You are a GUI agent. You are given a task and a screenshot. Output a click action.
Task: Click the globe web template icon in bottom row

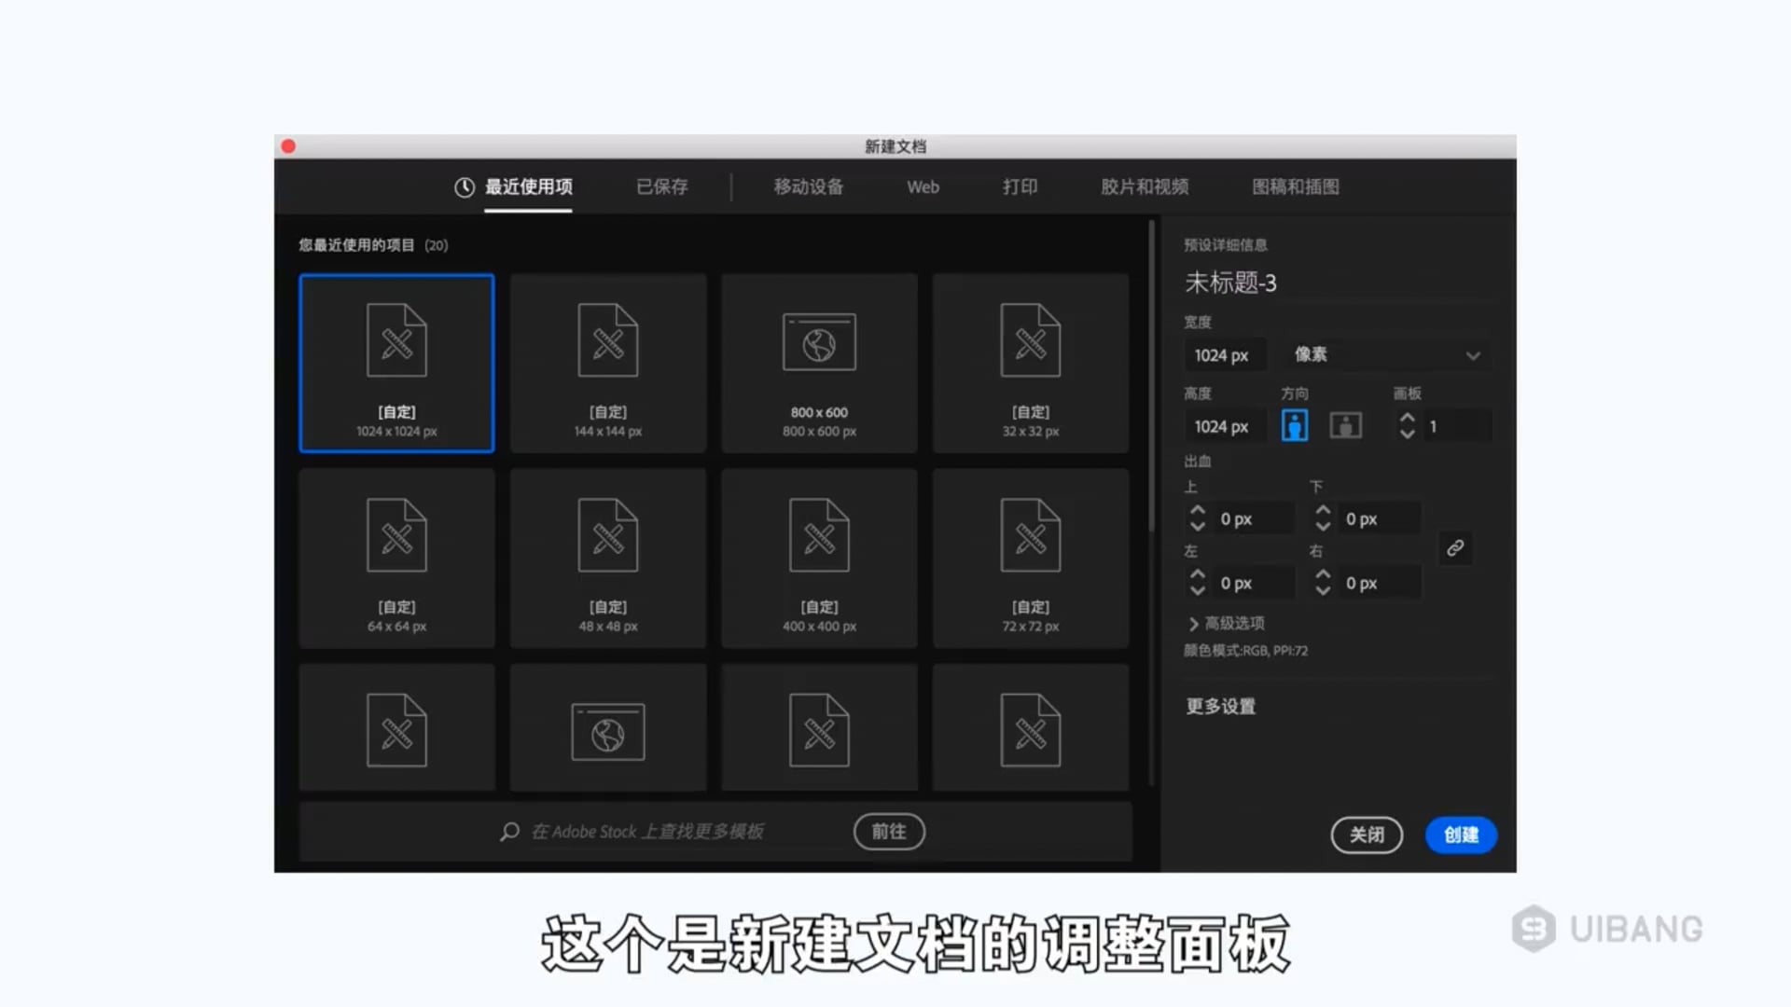[607, 730]
